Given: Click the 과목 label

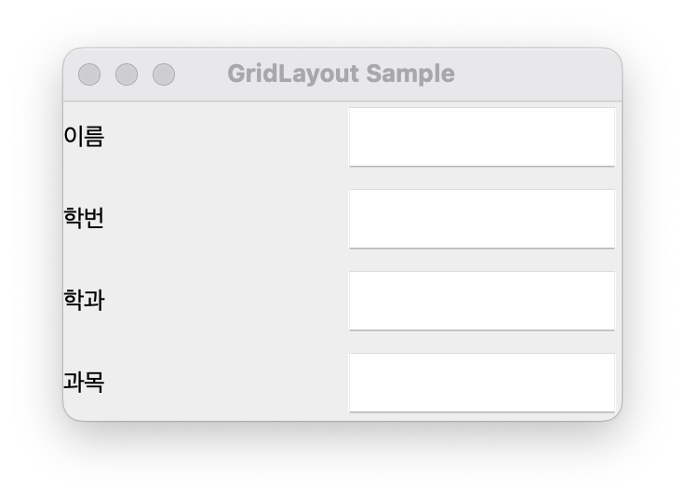Looking at the screenshot, I should coord(84,382).
